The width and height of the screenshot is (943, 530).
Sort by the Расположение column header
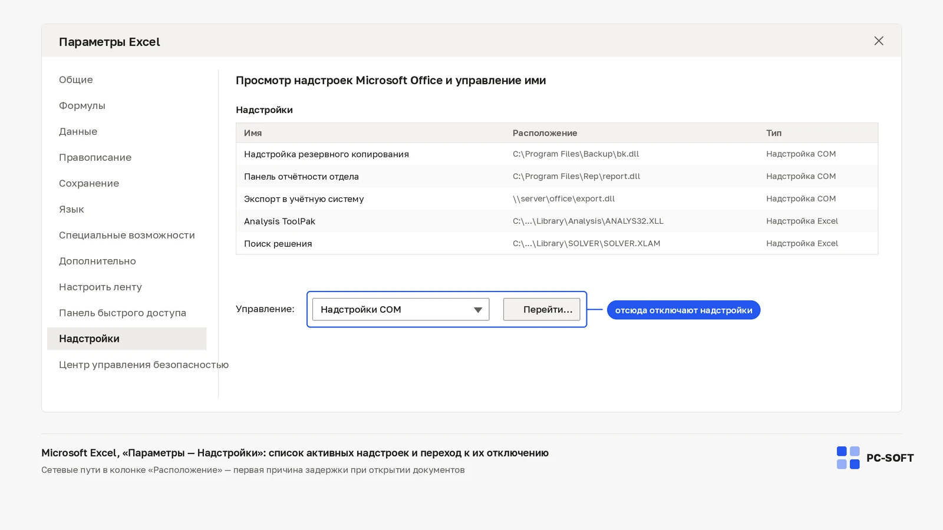click(x=545, y=133)
